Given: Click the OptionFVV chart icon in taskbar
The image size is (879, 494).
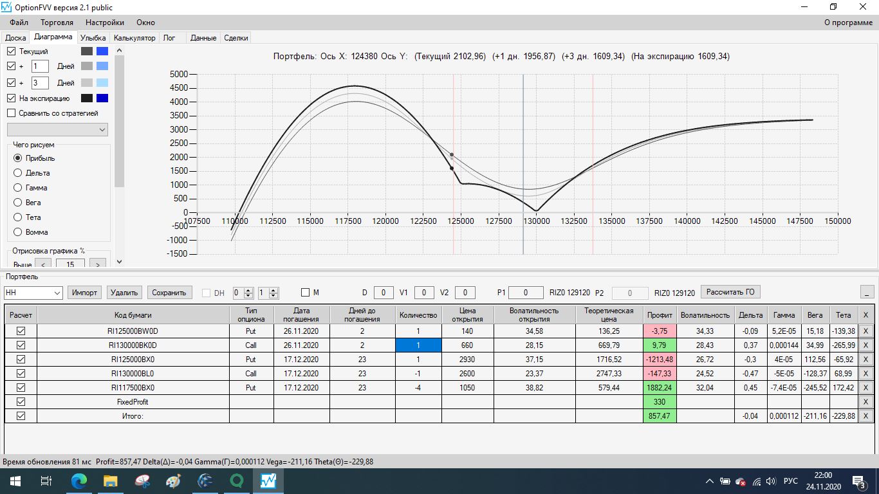Looking at the screenshot, I should pyautogui.click(x=268, y=480).
